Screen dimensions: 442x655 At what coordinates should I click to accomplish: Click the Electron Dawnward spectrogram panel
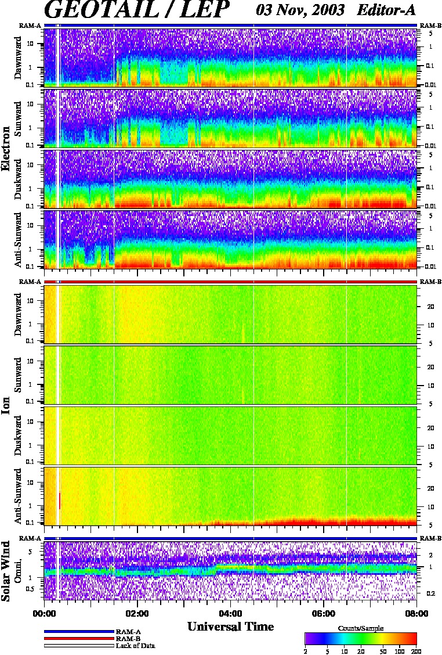click(x=230, y=58)
